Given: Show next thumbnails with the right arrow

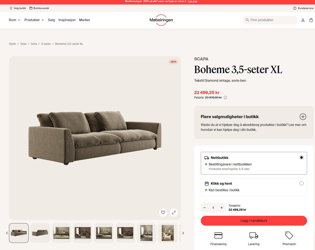Looking at the screenshot, I should point(183,233).
